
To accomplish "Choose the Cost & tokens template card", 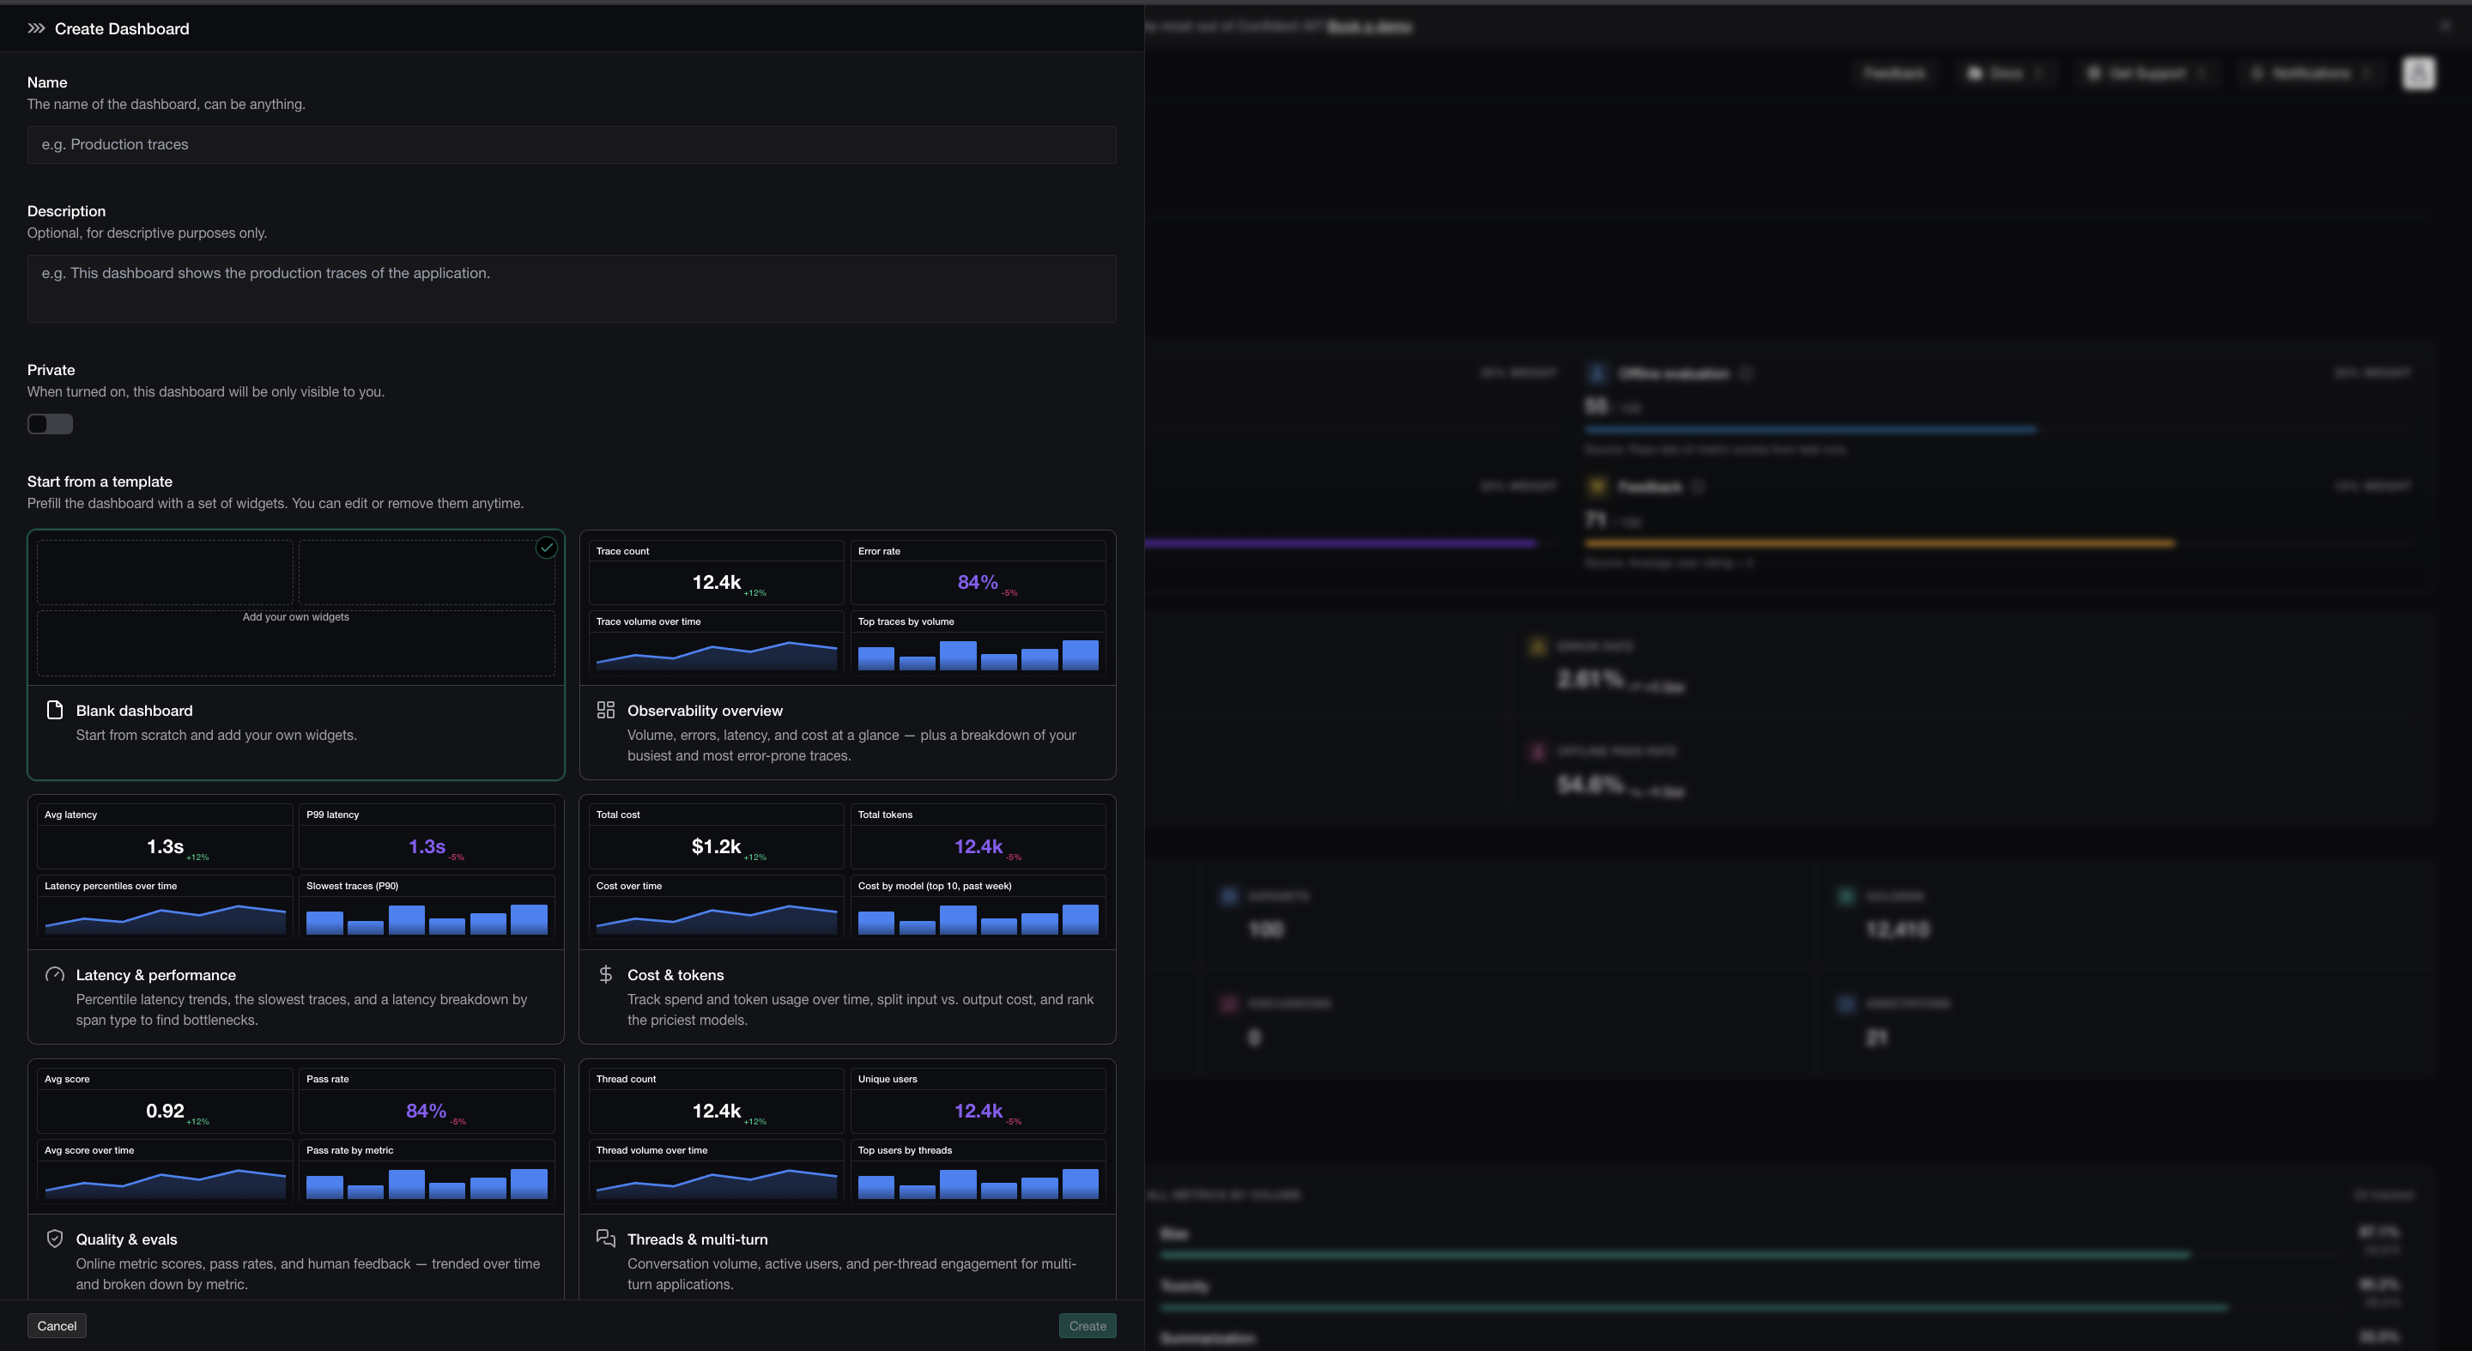I will (847, 919).
